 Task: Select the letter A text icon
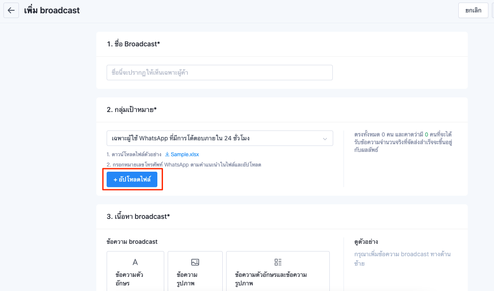click(135, 262)
